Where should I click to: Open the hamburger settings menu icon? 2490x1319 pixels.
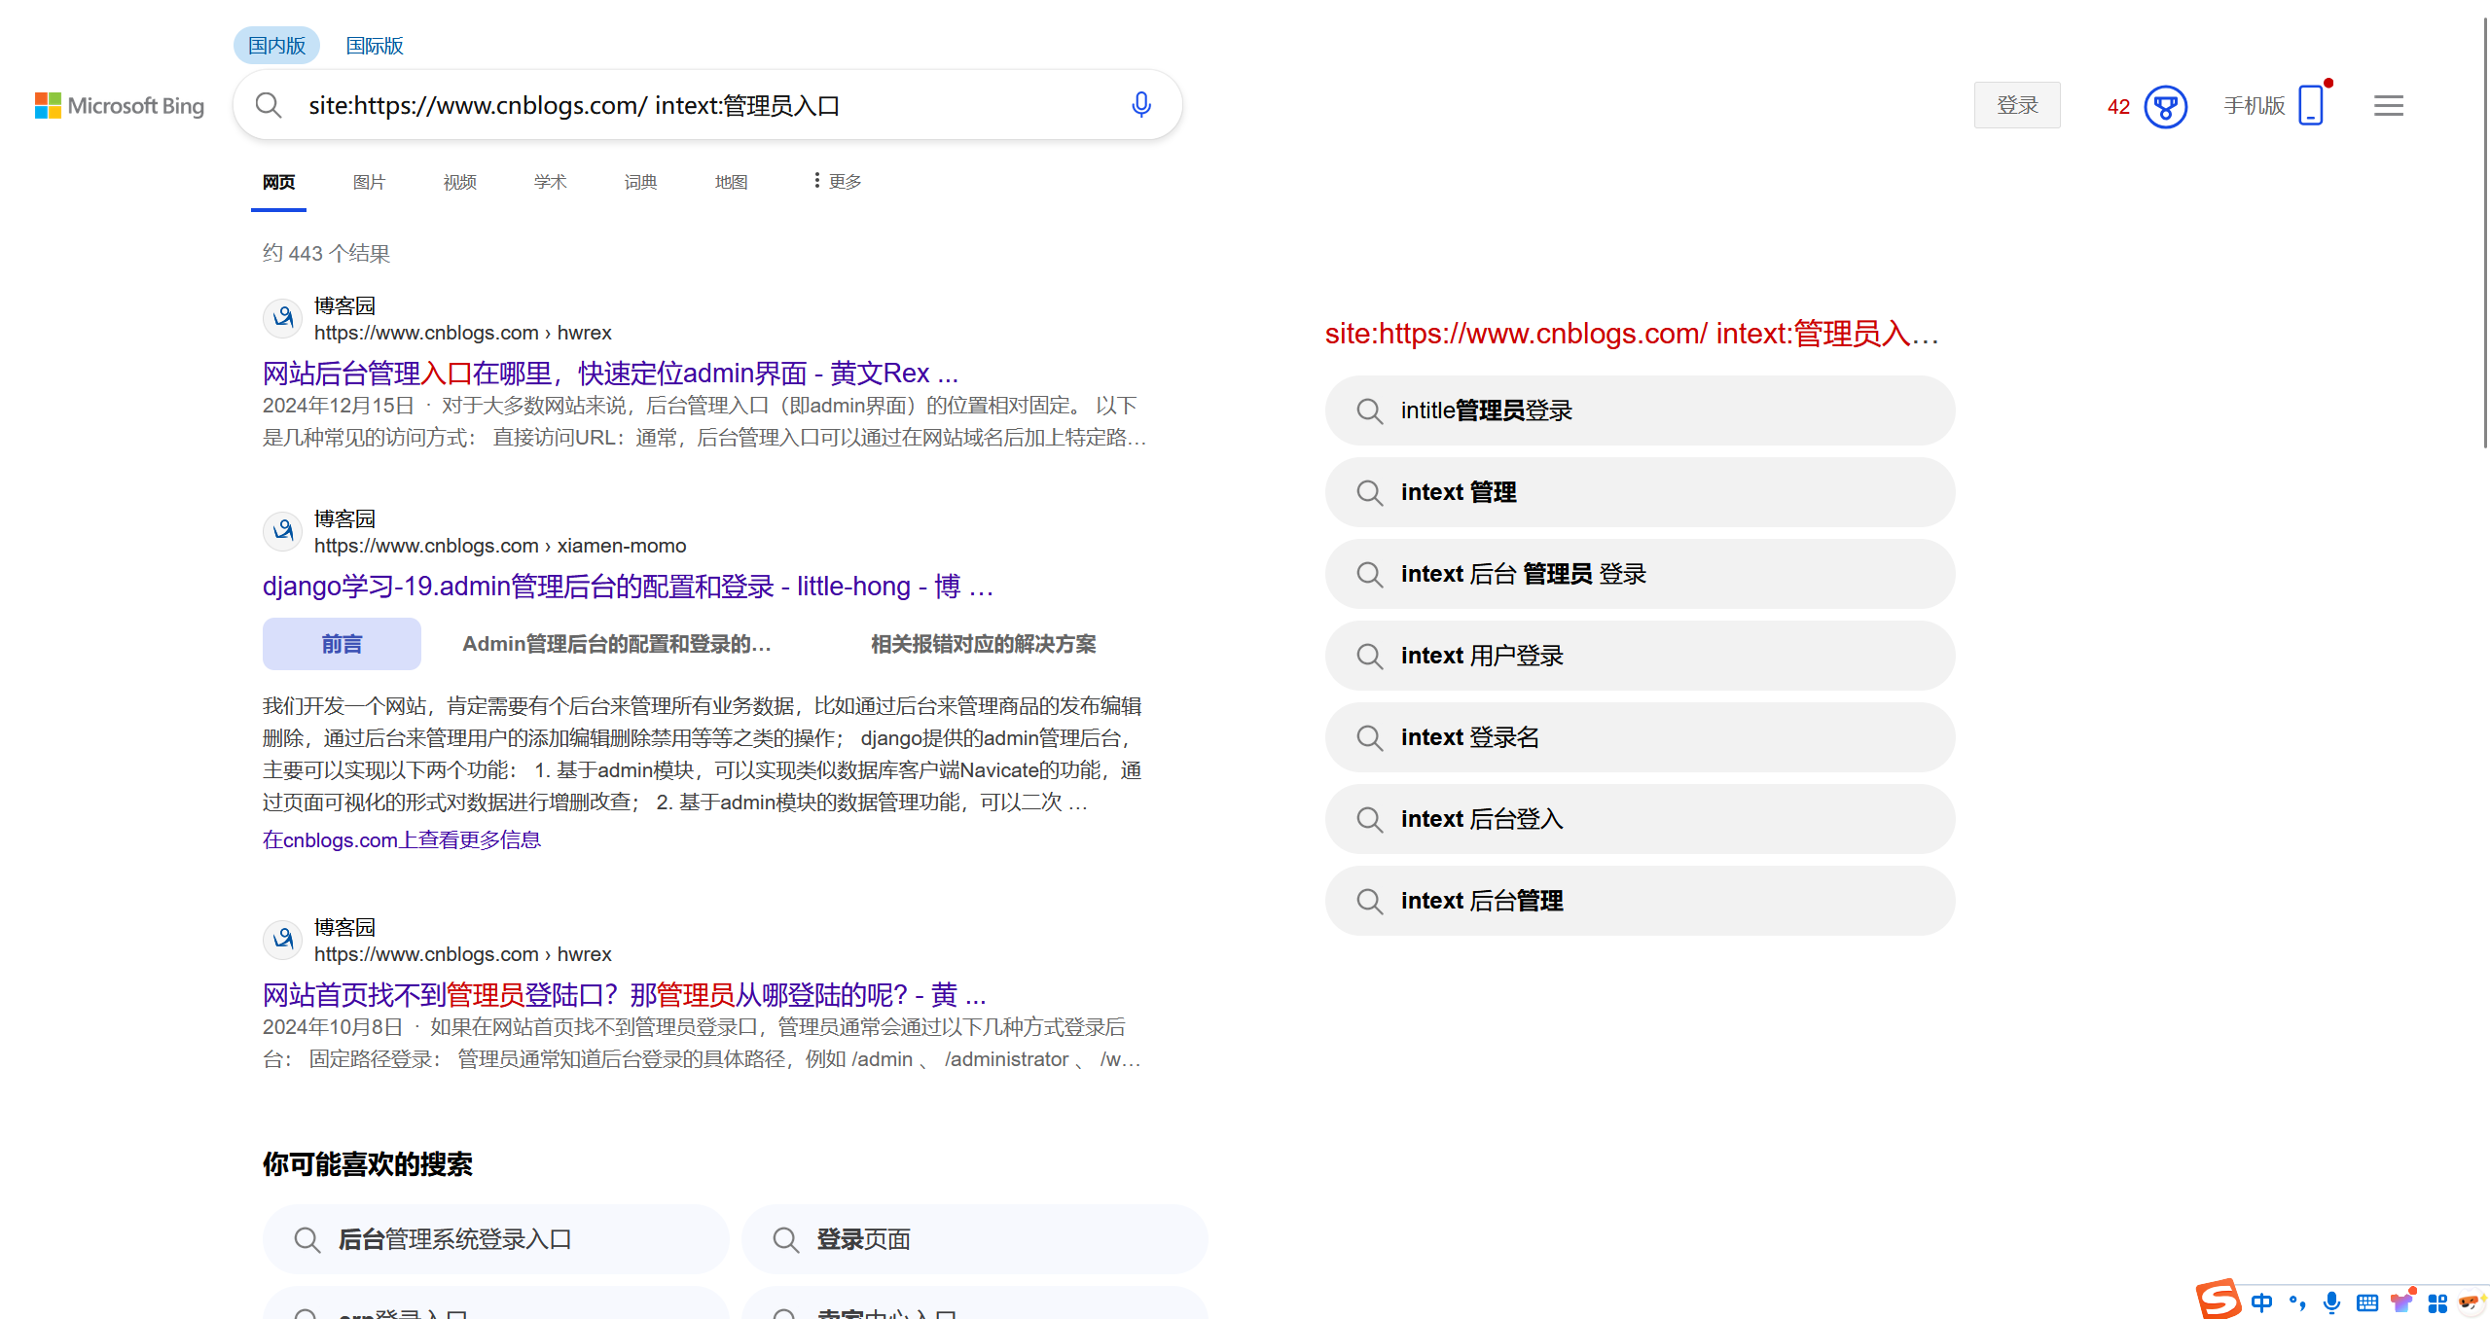coord(2387,105)
